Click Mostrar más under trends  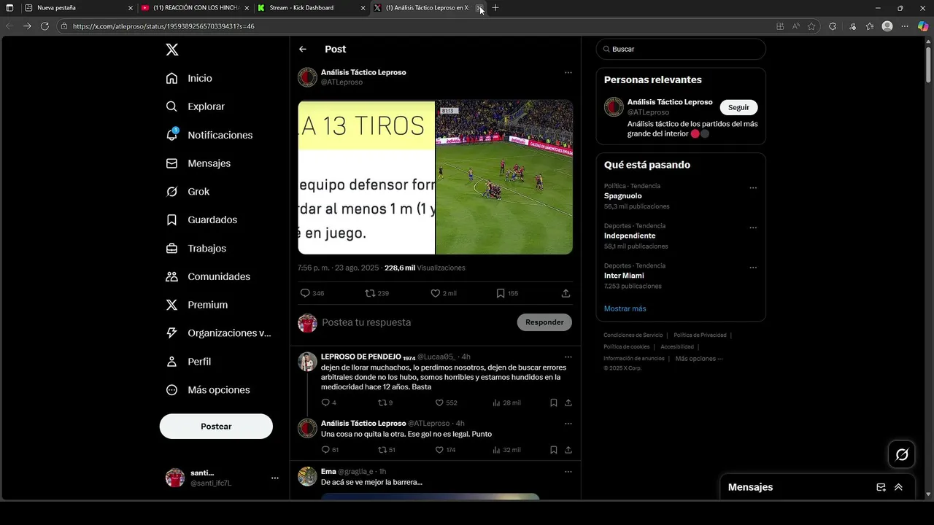pyautogui.click(x=625, y=308)
